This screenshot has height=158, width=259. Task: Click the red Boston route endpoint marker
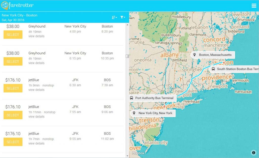pos(224,63)
